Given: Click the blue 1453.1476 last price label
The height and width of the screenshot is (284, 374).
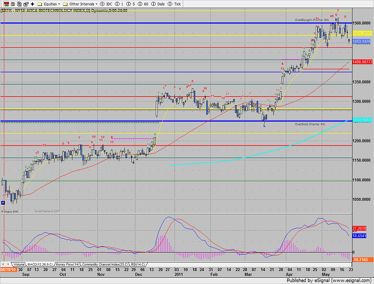Looking at the screenshot, I should click(362, 41).
